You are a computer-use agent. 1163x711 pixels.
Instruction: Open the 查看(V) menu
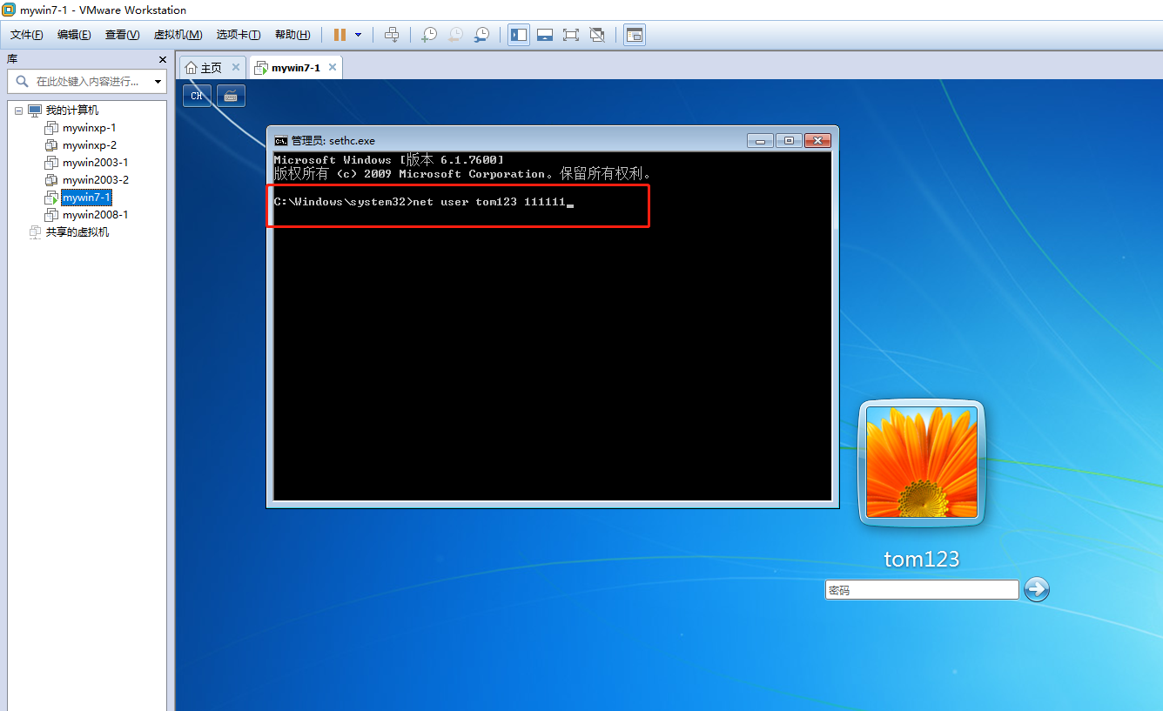(x=122, y=35)
